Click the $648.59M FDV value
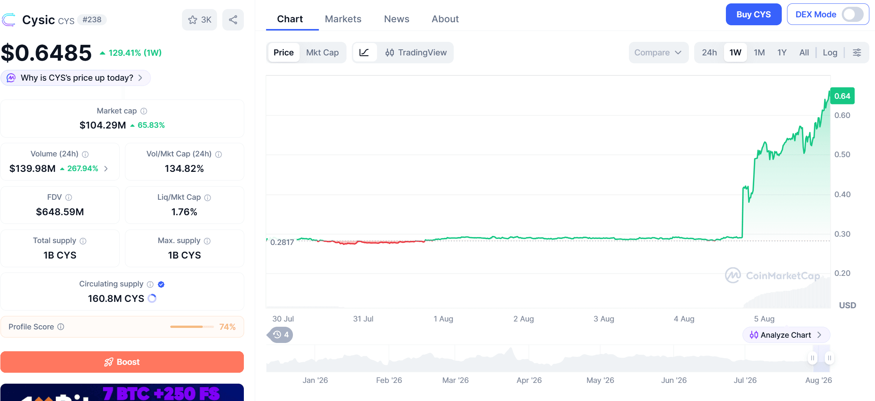 pyautogui.click(x=60, y=212)
